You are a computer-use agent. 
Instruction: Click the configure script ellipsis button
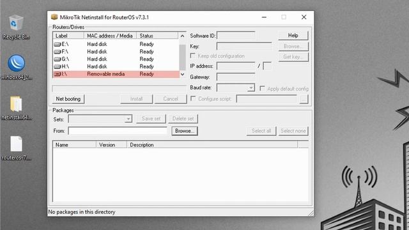click(304, 99)
